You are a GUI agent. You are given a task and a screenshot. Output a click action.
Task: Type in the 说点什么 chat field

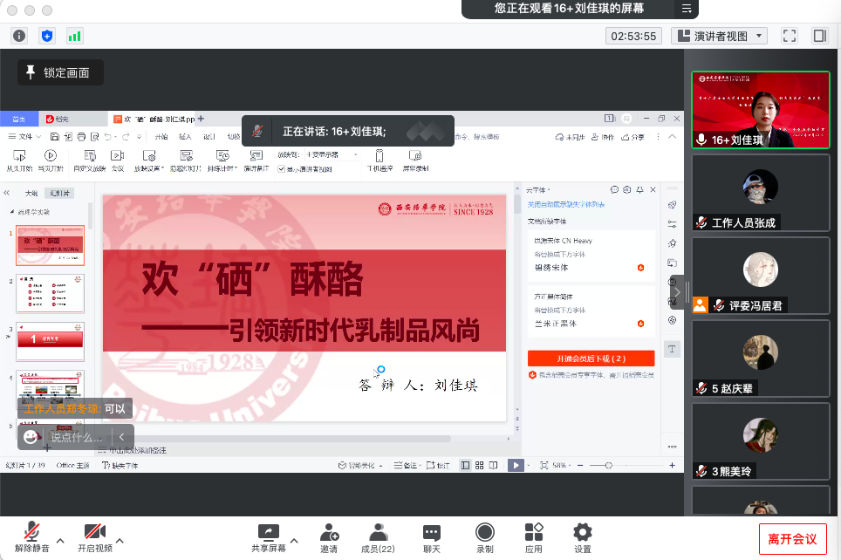[x=76, y=437]
